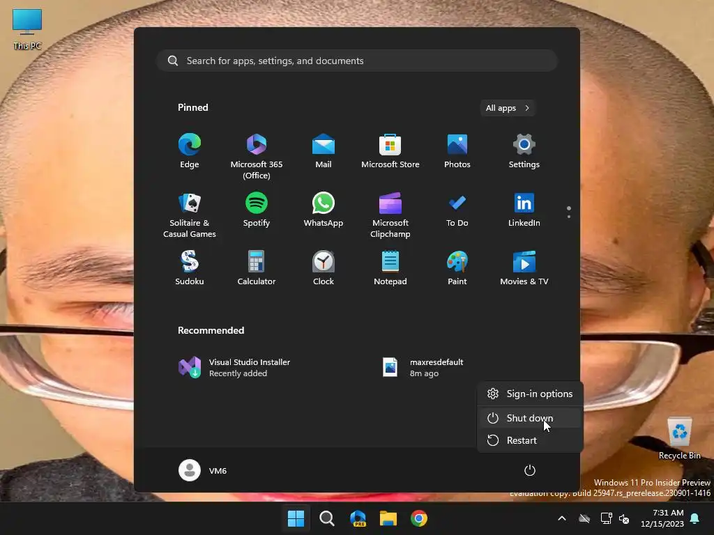Open LinkedIn
Image resolution: width=714 pixels, height=535 pixels.
pos(524,210)
